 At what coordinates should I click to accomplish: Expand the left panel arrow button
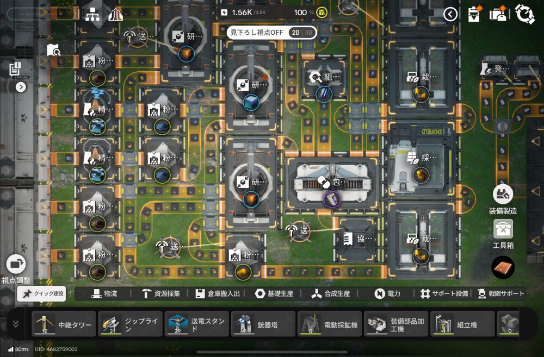click(x=21, y=87)
